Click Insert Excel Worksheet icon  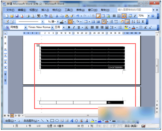click(108, 16)
